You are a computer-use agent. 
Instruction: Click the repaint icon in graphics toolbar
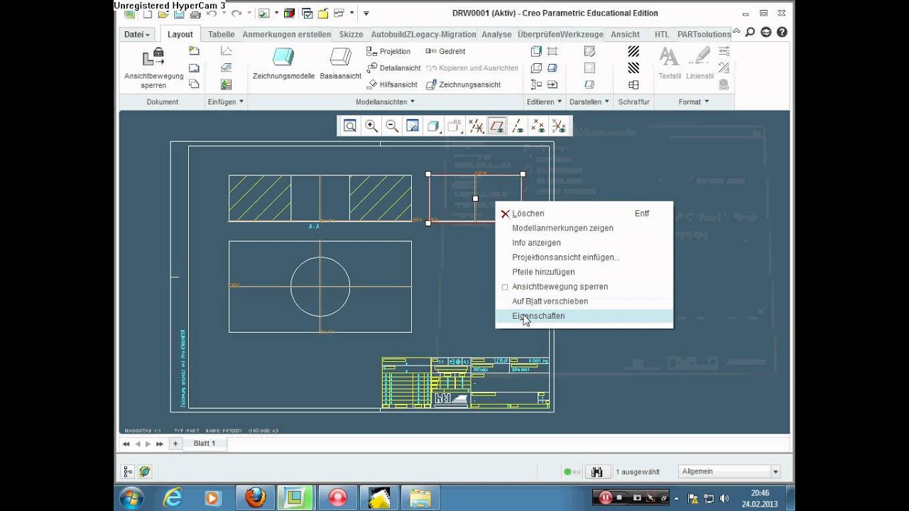click(x=413, y=126)
